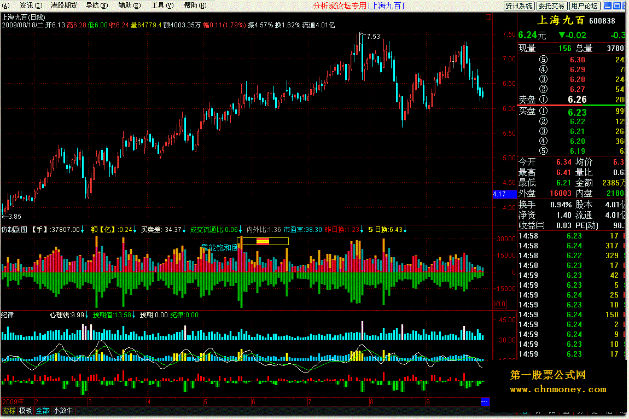Click the 收益(二) value 0.03
The width and height of the screenshot is (629, 419).
(563, 225)
